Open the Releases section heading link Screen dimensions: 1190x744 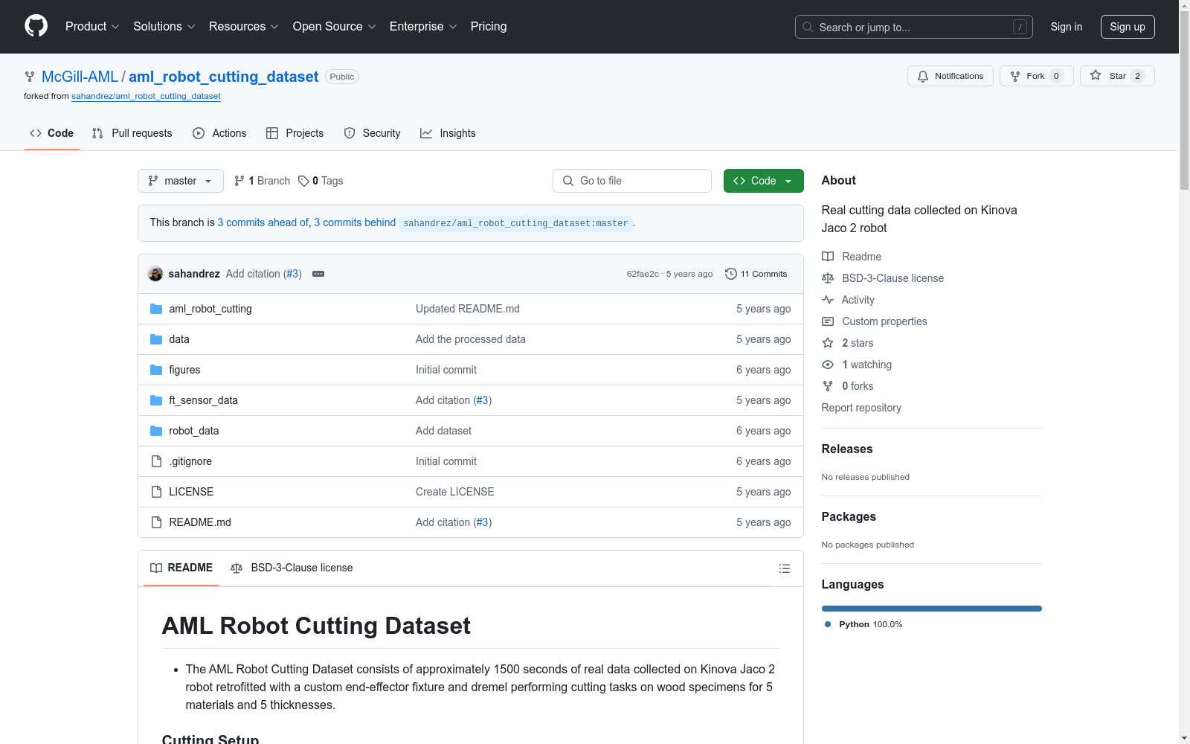click(847, 449)
